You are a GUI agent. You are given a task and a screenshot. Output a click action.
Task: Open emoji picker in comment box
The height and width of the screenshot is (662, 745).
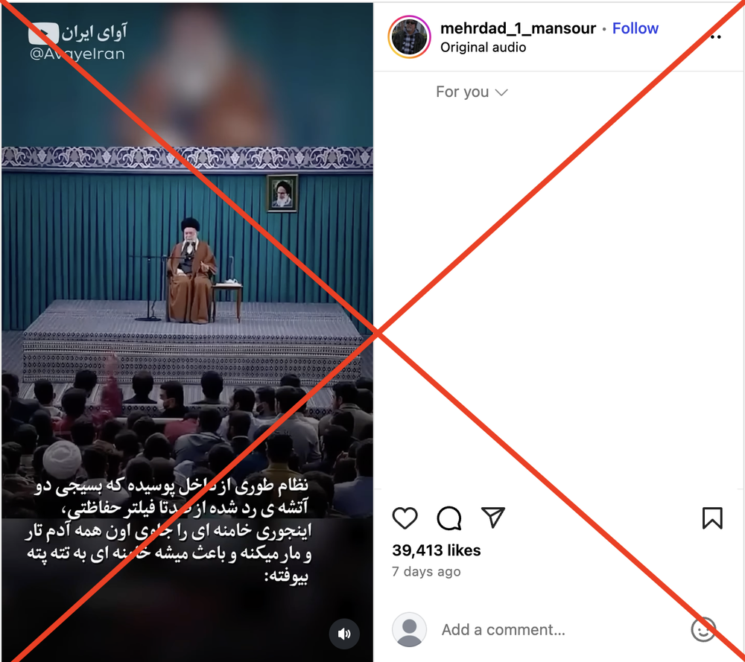pyautogui.click(x=703, y=629)
